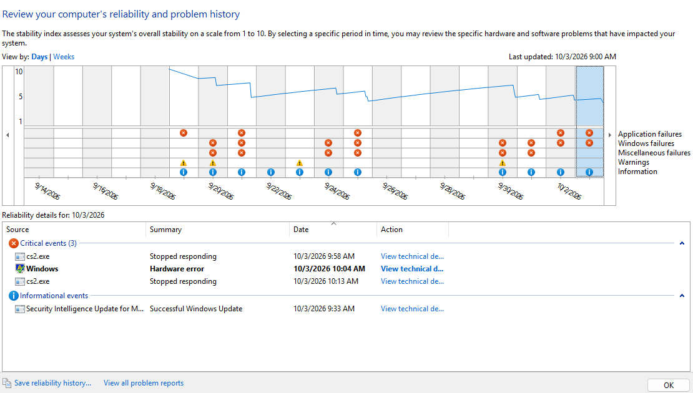Open Save reliability history link
Viewport: 693px width, 393px height.
click(52, 383)
